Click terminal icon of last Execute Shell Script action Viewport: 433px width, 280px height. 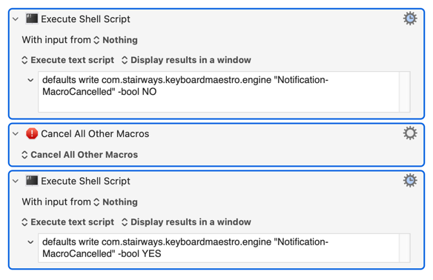[x=32, y=181]
